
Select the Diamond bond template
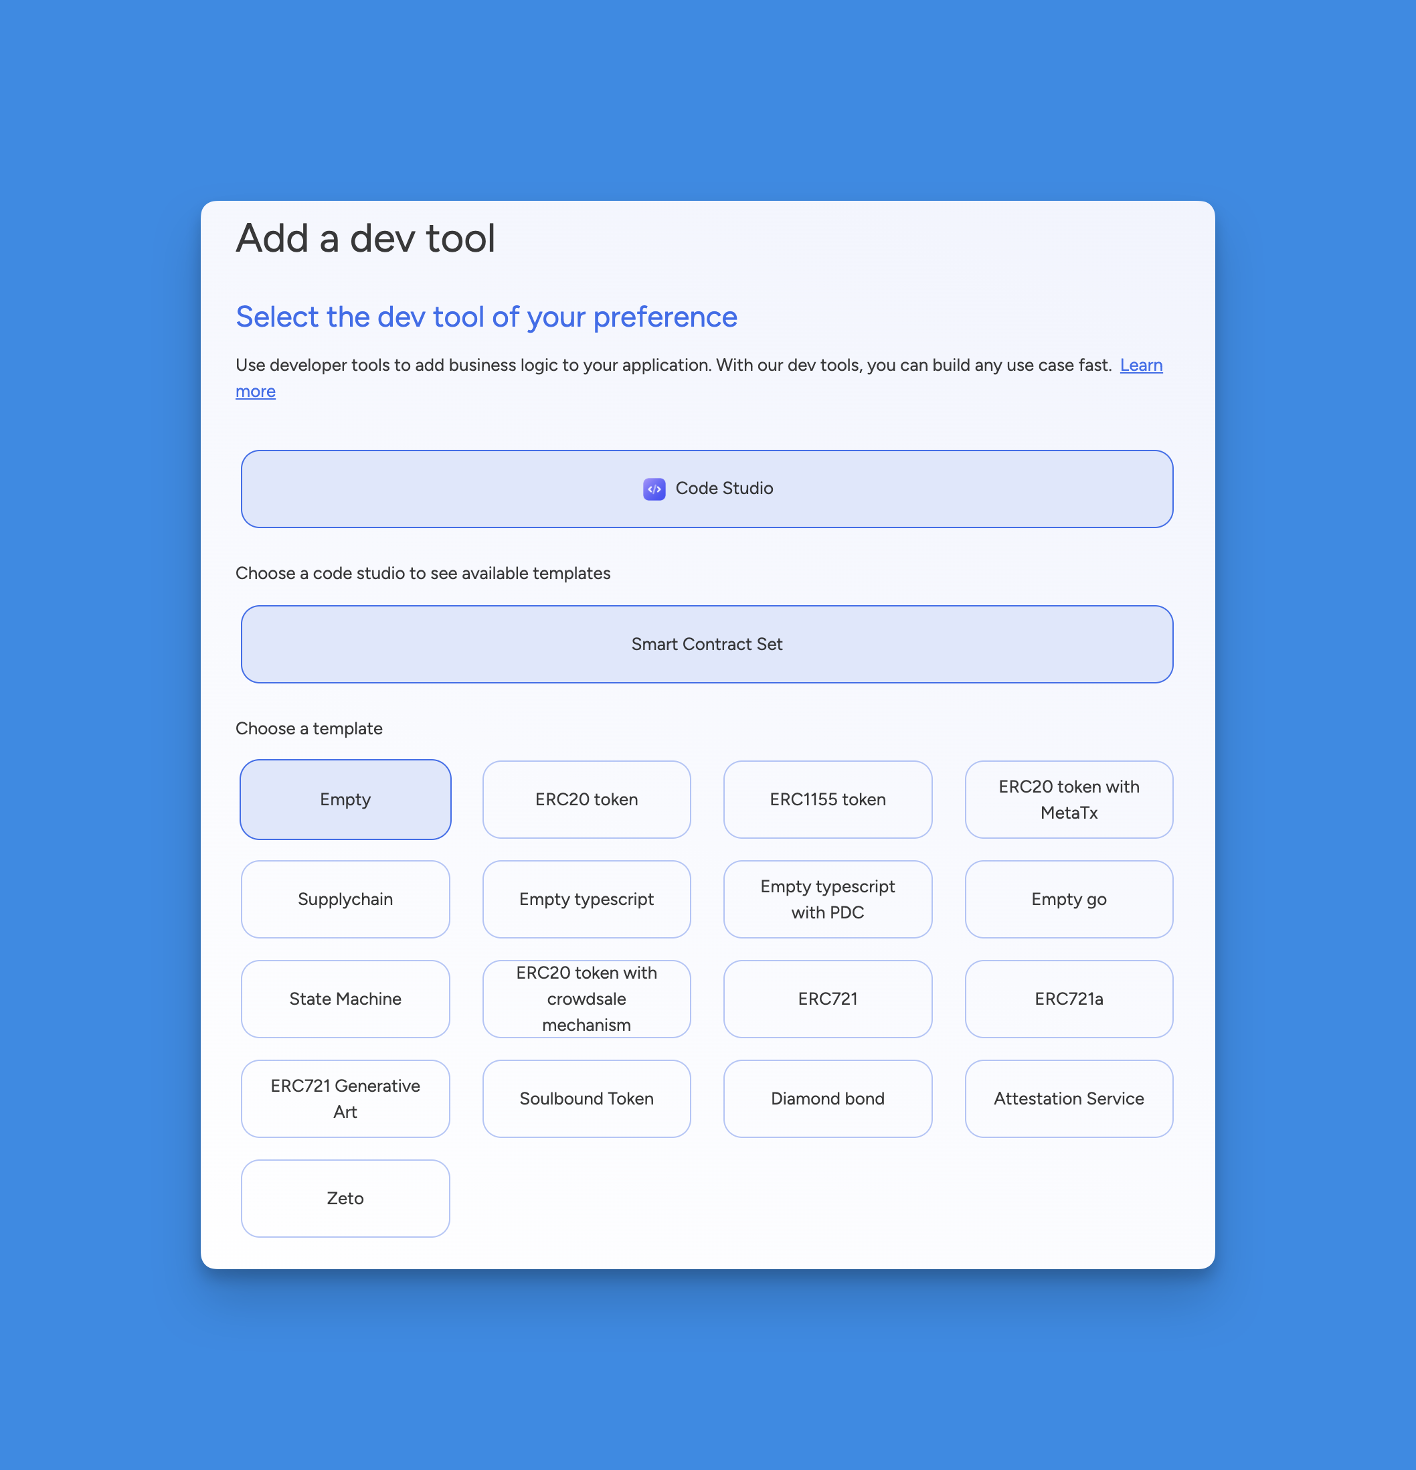pos(826,1098)
